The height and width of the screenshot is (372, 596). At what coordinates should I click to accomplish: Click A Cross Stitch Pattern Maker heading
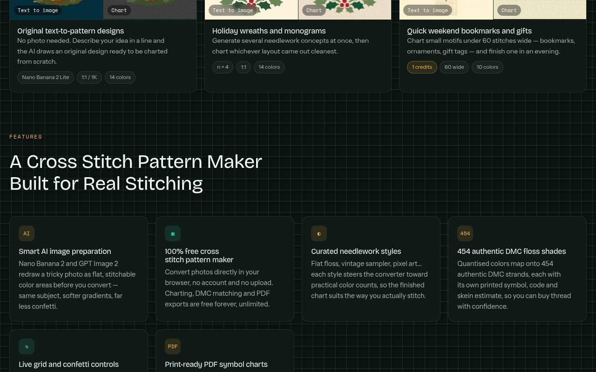point(136,173)
